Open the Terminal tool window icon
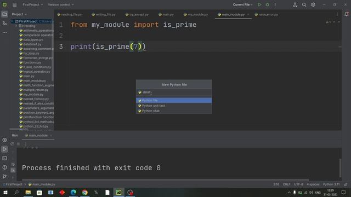Screen dimensions: 351x197 pos(4,158)
